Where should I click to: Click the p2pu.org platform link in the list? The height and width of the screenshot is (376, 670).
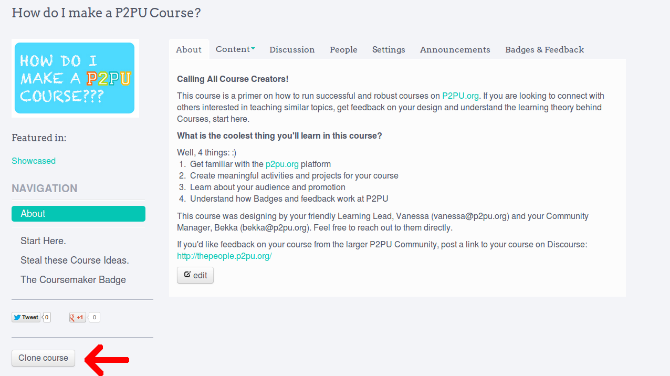point(282,164)
